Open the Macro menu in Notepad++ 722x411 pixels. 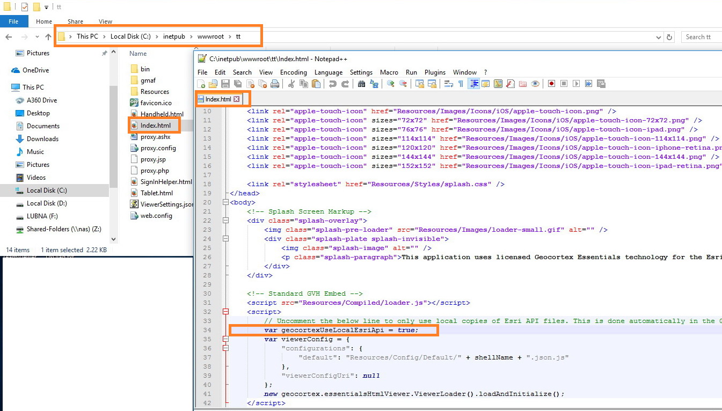(389, 72)
